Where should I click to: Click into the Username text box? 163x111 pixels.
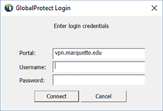tap(99, 67)
